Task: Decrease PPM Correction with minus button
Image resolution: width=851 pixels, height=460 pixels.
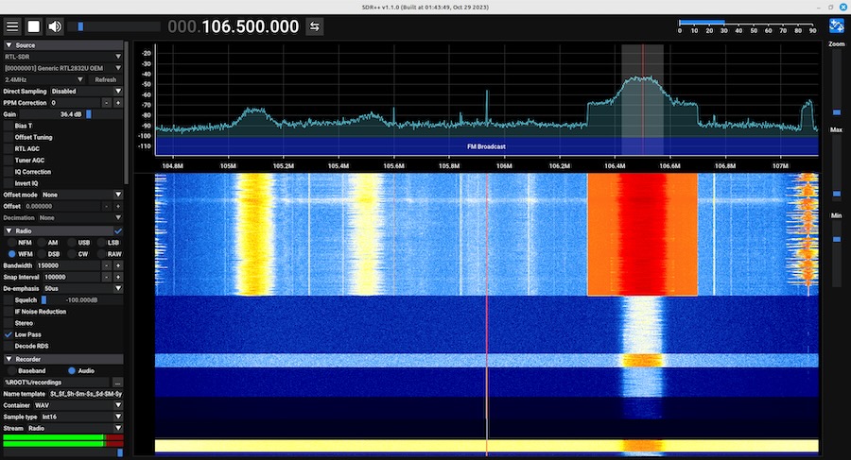Action: [x=106, y=103]
